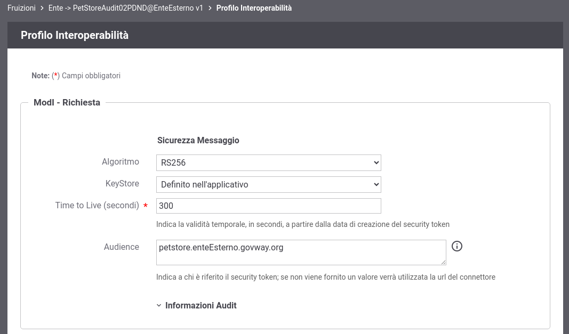This screenshot has width=569, height=334.
Task: Open Ente -> PetStoreAudit02PDND@EnteEsterno v1 breadcrumb
Action: click(x=125, y=8)
